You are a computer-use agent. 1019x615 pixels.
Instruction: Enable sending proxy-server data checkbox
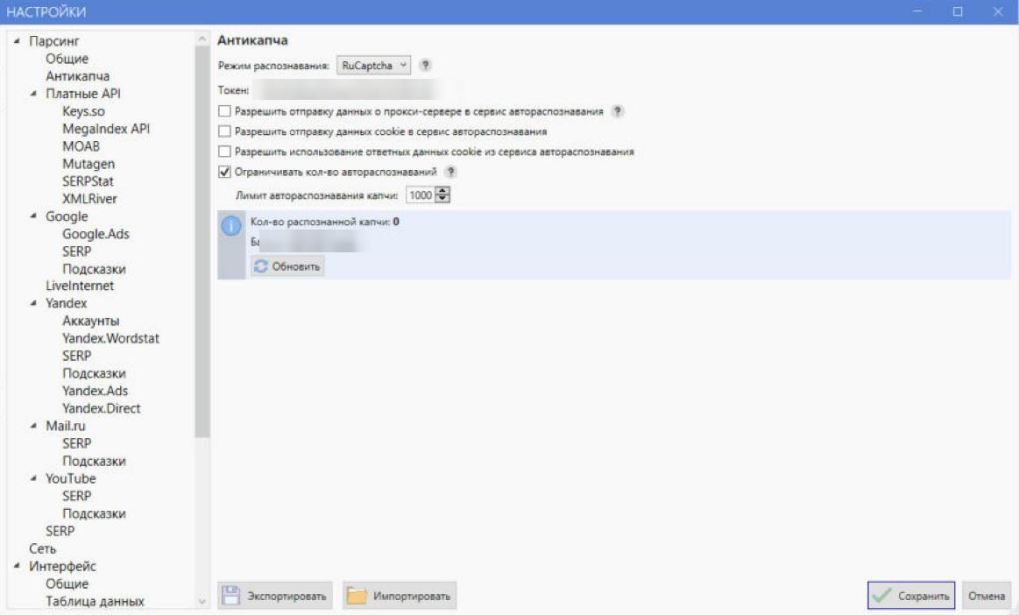coord(224,111)
